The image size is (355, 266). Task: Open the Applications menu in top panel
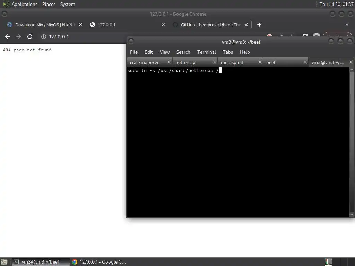25,4
